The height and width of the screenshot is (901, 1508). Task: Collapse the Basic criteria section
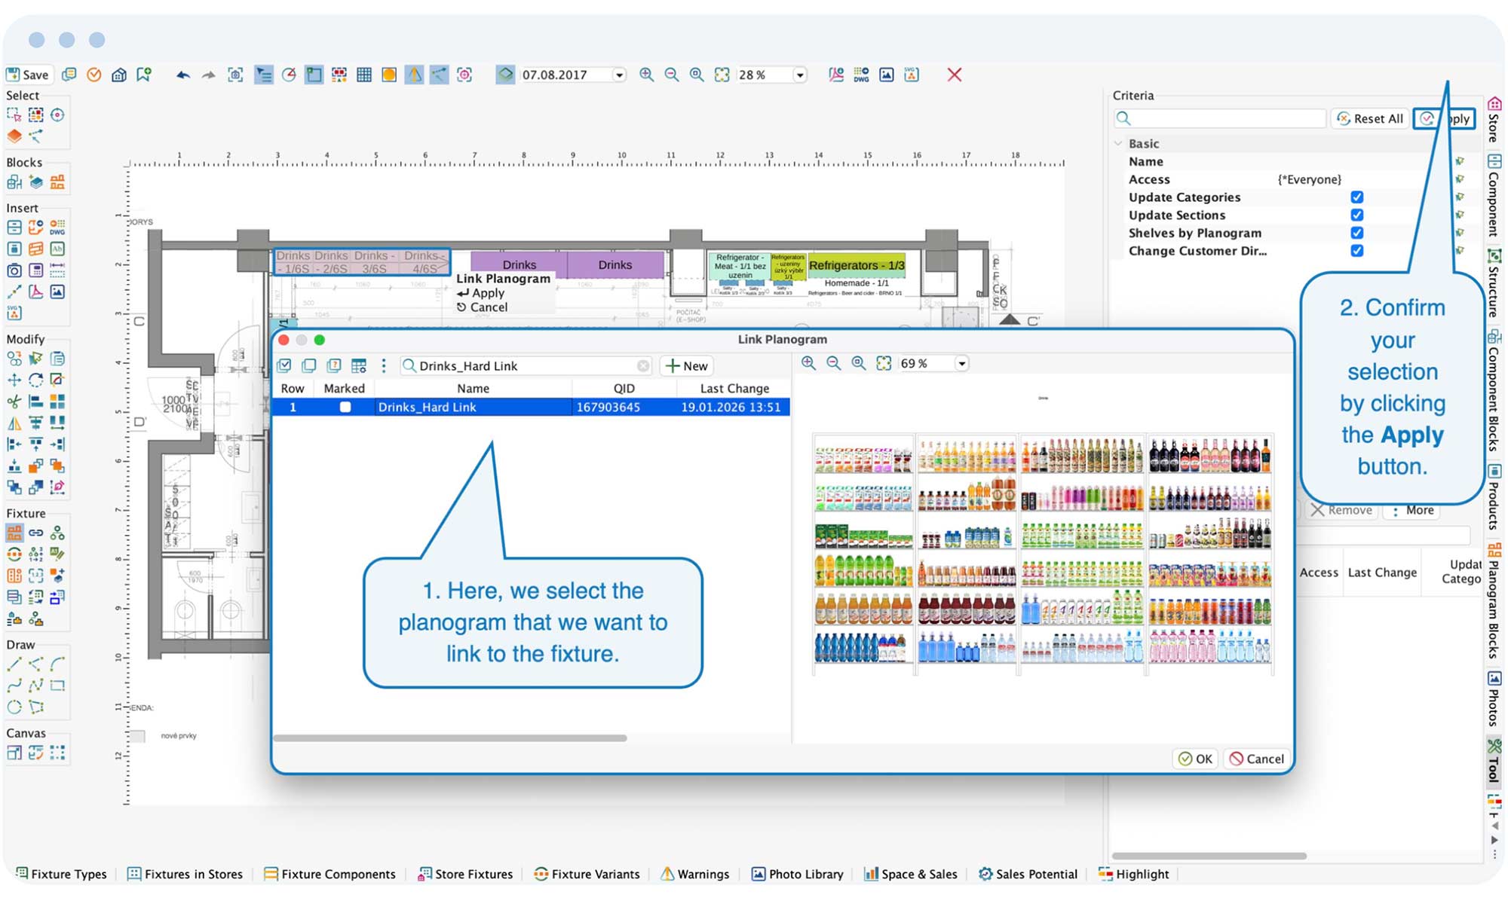[1118, 144]
